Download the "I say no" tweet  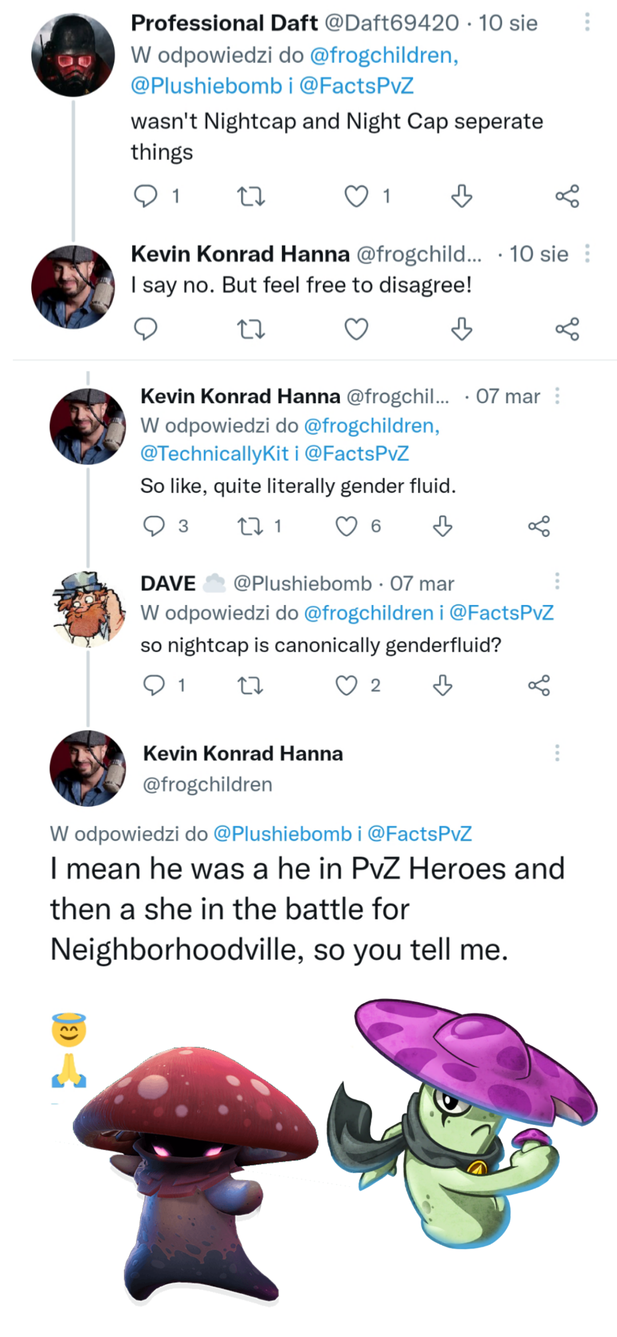[461, 329]
